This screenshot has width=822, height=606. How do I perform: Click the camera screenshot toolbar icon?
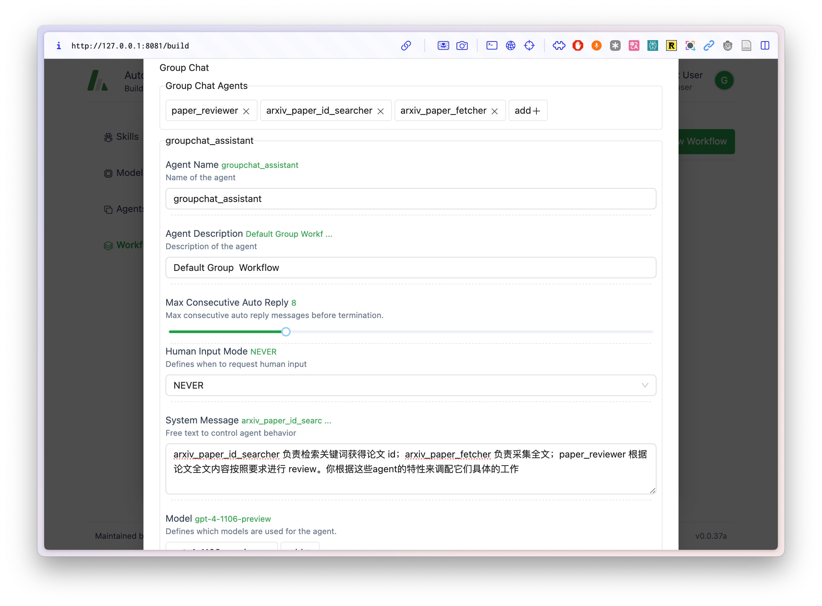462,45
